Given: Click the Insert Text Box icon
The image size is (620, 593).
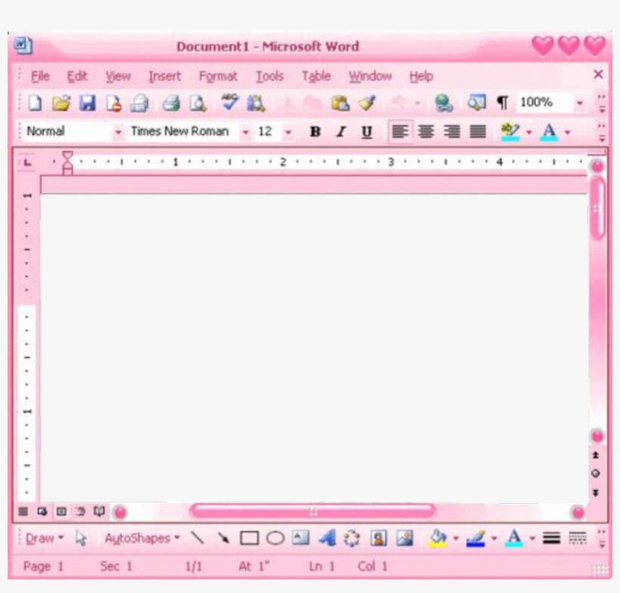Looking at the screenshot, I should coord(299,538).
